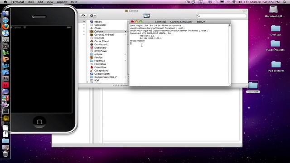Open the Apple menu
This screenshot has height=163, width=290.
coord(5,2)
